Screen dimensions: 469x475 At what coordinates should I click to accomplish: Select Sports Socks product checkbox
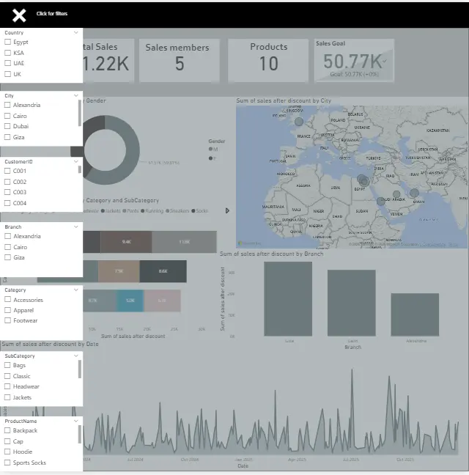click(x=7, y=463)
